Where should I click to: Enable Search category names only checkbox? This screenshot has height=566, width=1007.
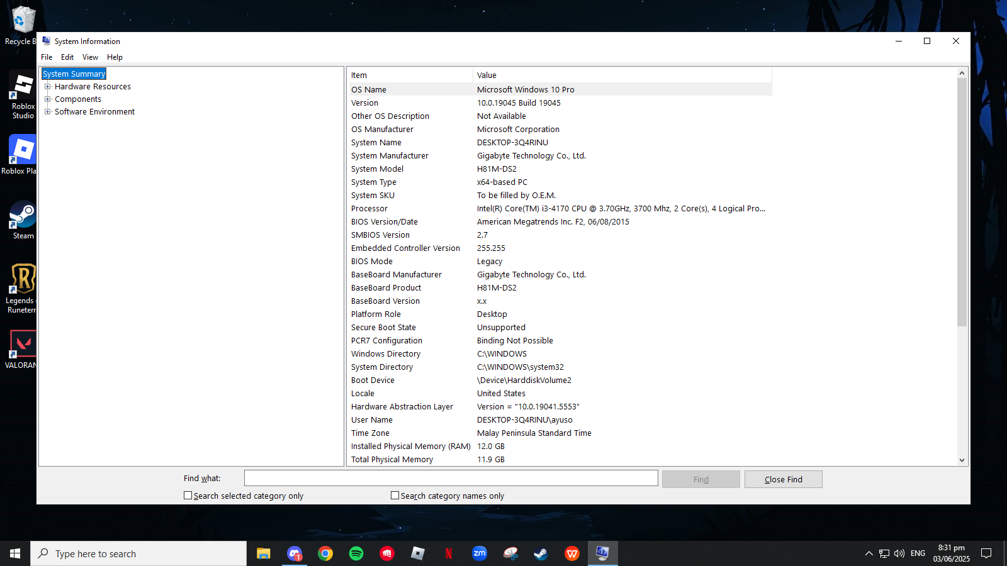(x=395, y=496)
